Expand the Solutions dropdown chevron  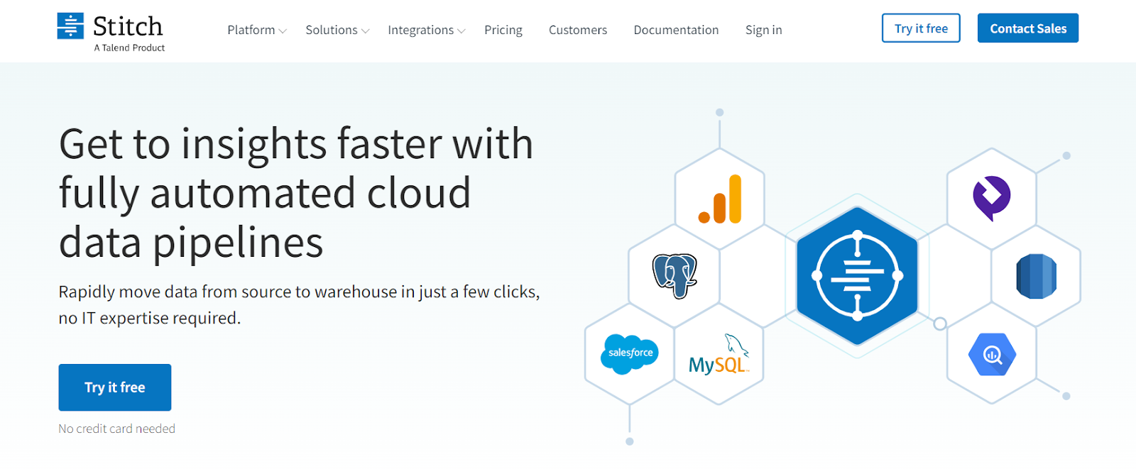point(365,31)
